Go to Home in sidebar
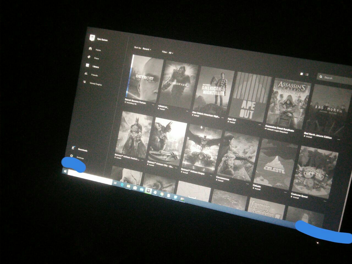Viewport: 352px width, 264px height. click(98, 50)
